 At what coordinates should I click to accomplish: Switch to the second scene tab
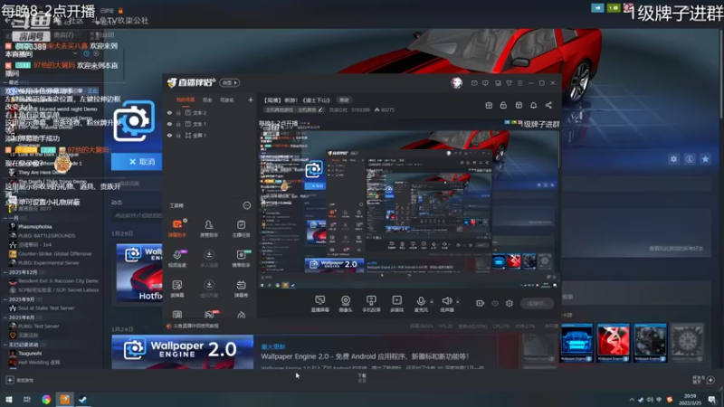click(x=207, y=99)
